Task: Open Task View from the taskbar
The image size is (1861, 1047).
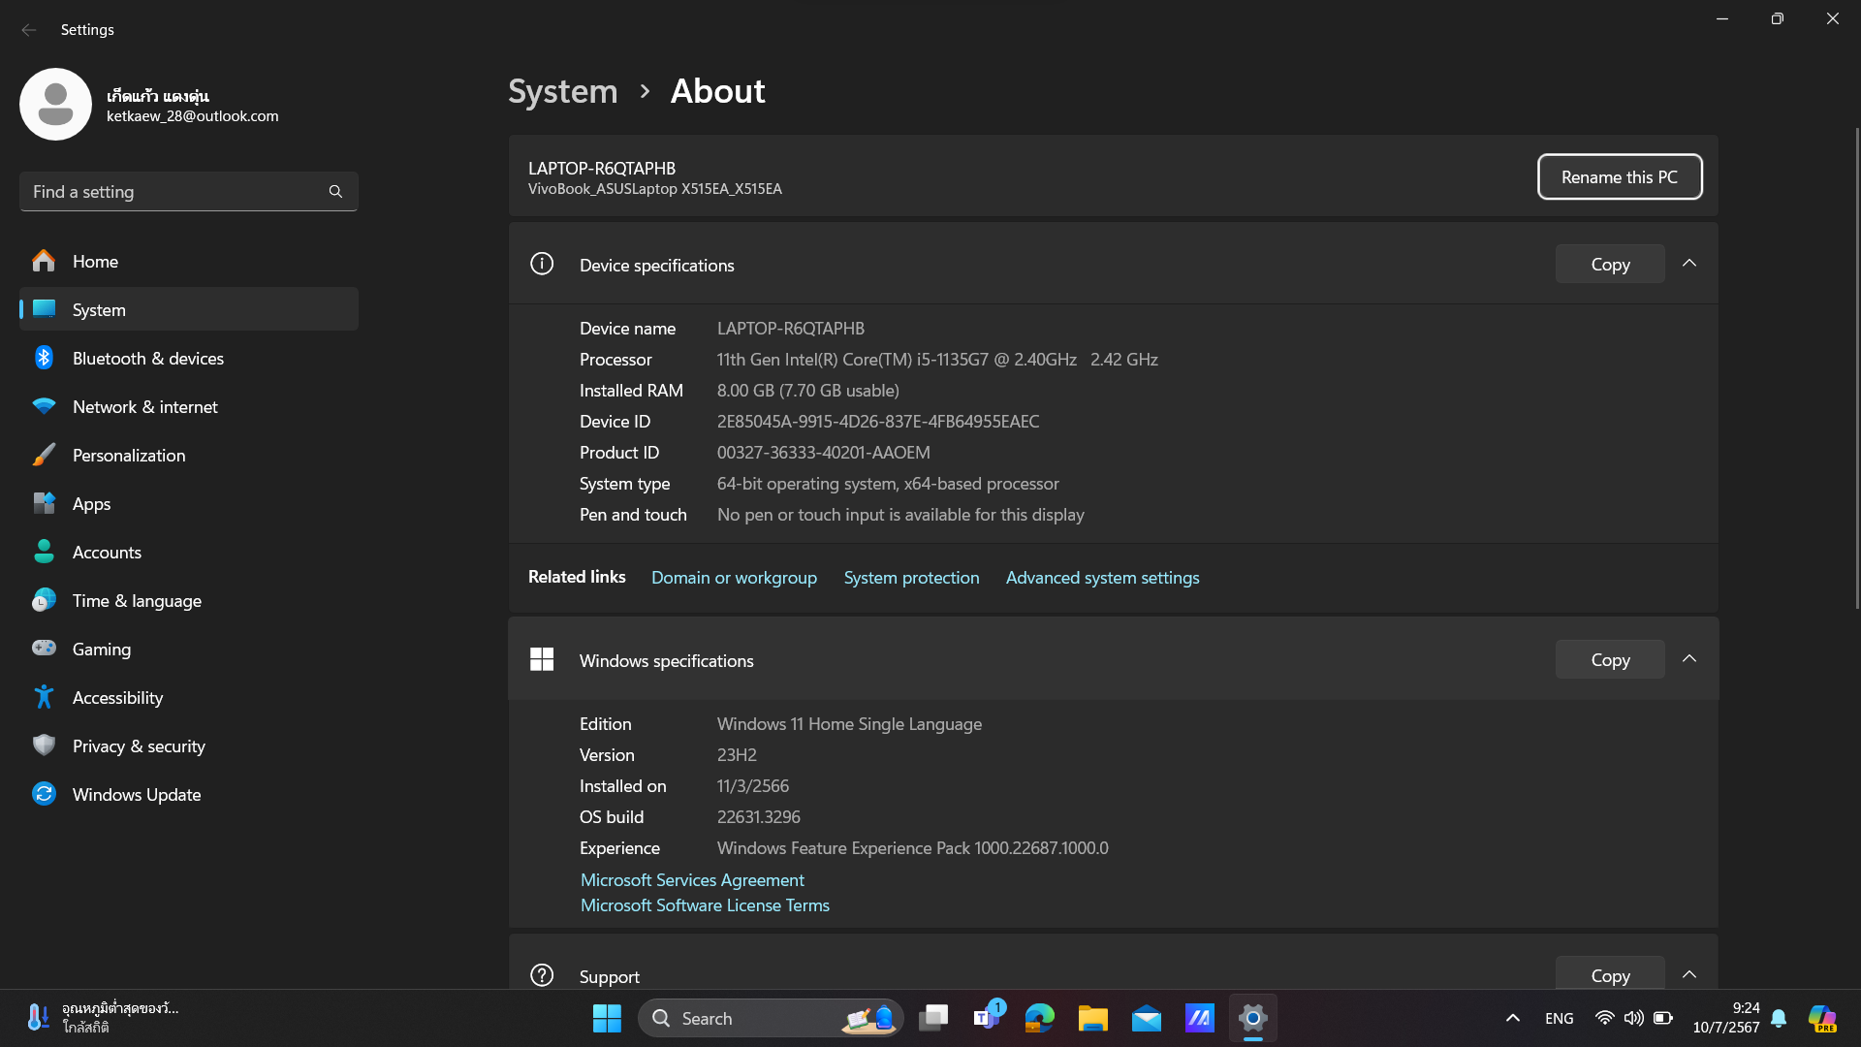Action: pos(933,1018)
